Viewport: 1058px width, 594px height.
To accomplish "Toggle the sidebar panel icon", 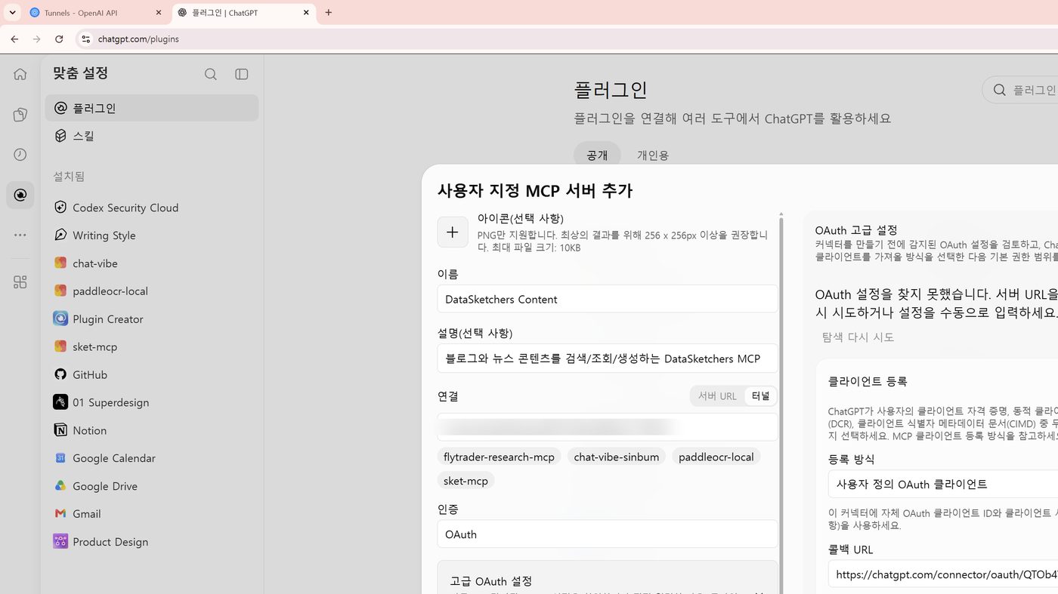I will tap(242, 74).
